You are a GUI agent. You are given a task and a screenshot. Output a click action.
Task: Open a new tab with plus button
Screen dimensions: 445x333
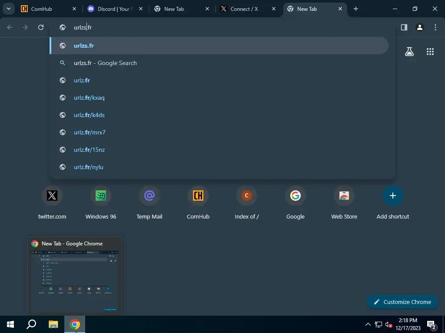[355, 9]
